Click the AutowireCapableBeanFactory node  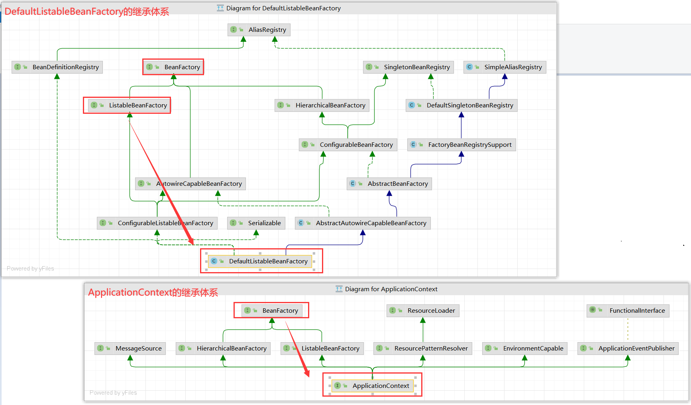190,184
